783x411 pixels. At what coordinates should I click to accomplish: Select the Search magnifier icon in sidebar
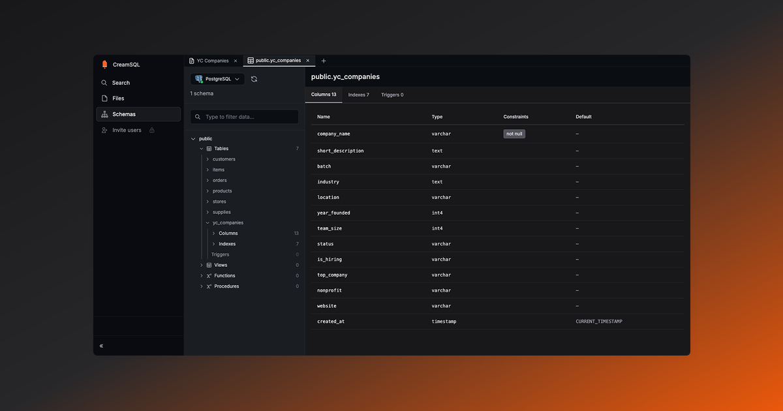(104, 83)
